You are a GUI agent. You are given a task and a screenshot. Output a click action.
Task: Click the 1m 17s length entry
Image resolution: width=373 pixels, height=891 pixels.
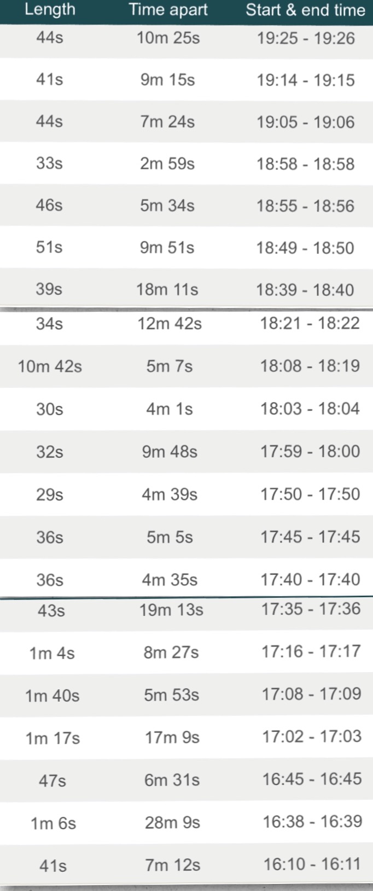click(x=53, y=738)
